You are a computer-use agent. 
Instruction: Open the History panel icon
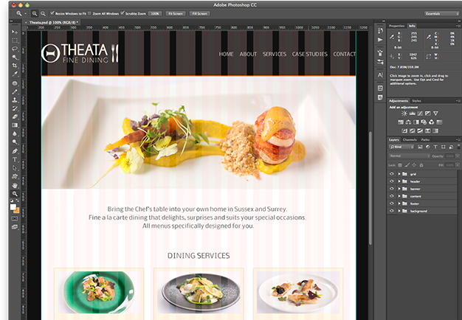pos(380,31)
